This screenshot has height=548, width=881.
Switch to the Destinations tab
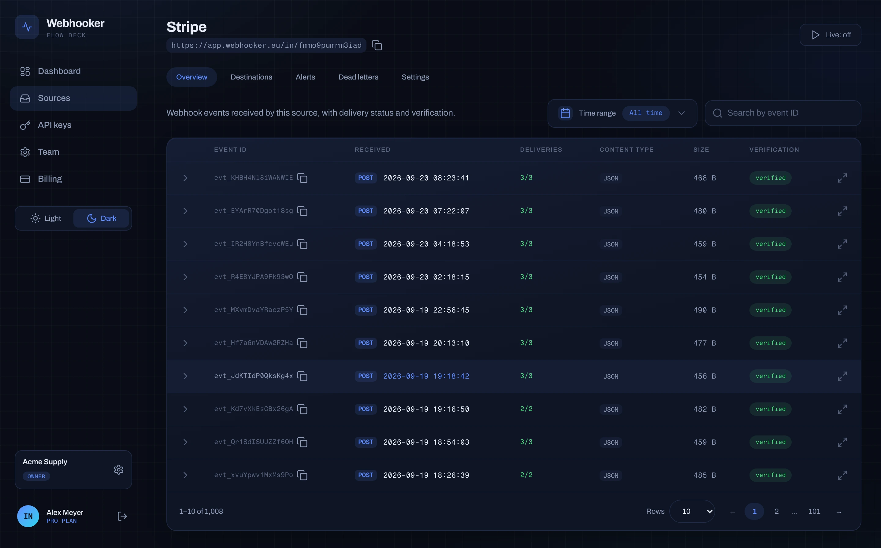point(251,77)
